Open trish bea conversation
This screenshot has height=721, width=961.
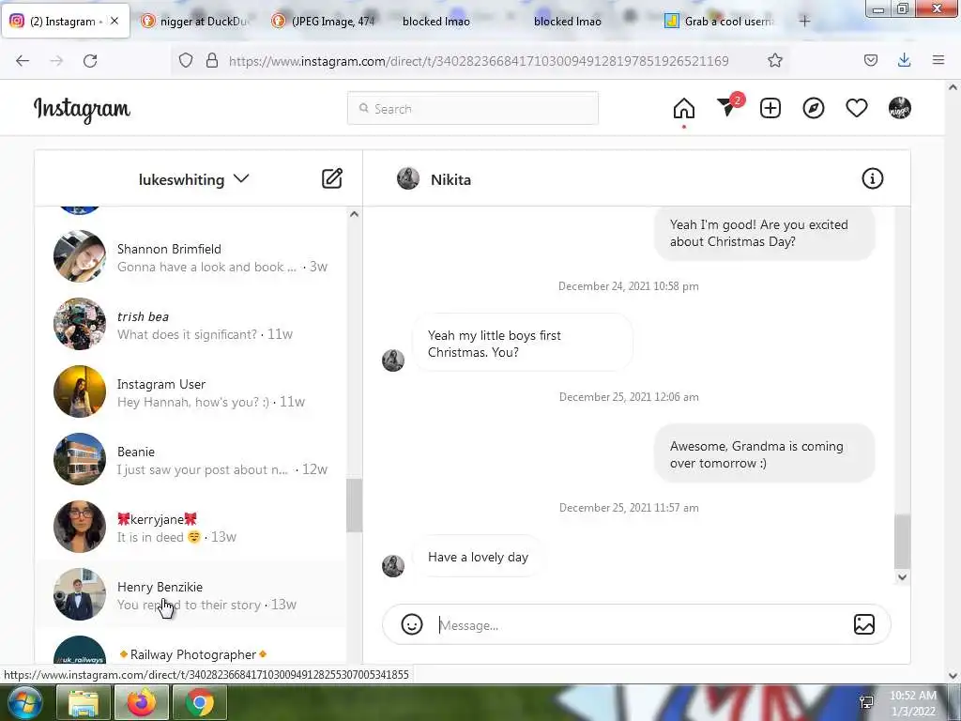(x=190, y=324)
